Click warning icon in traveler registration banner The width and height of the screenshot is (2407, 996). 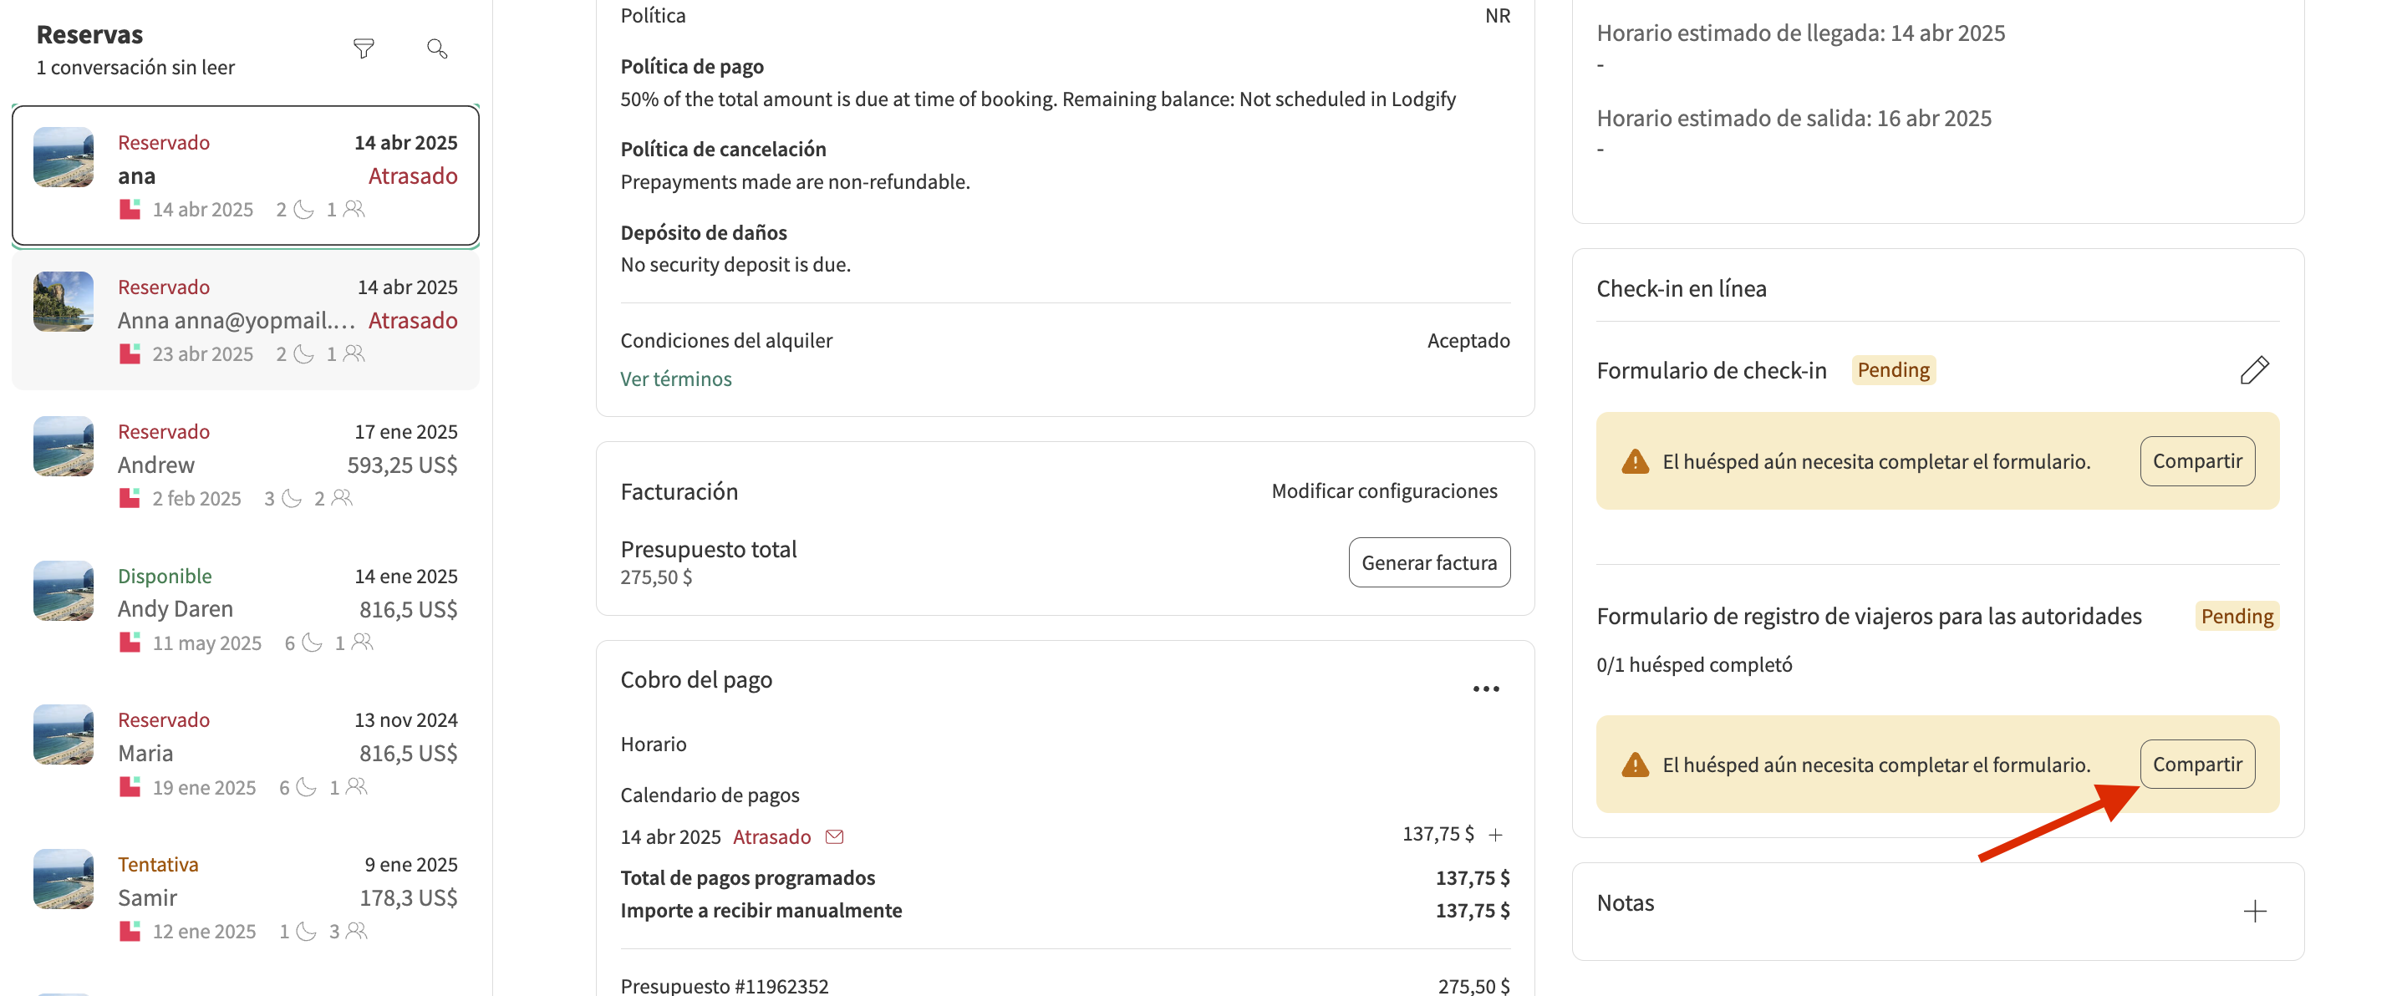coord(1634,765)
